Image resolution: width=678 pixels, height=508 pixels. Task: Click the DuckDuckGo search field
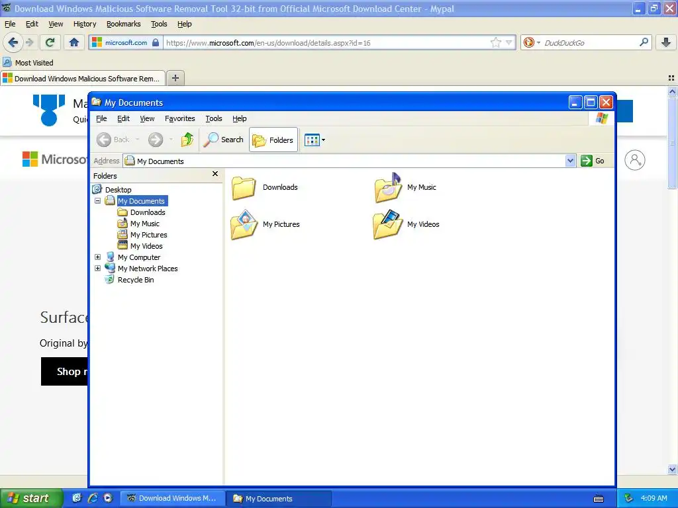coord(589,43)
